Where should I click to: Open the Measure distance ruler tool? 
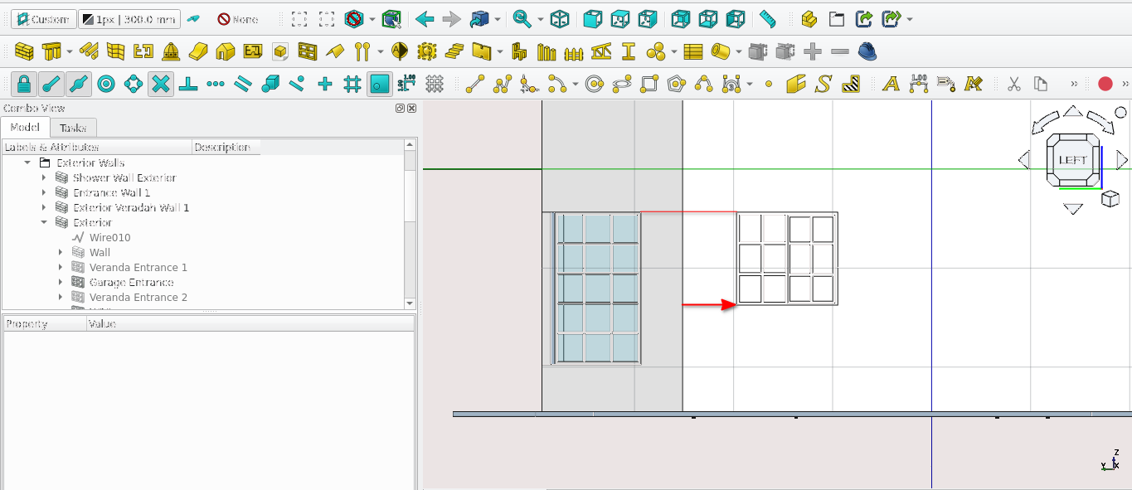click(x=768, y=19)
